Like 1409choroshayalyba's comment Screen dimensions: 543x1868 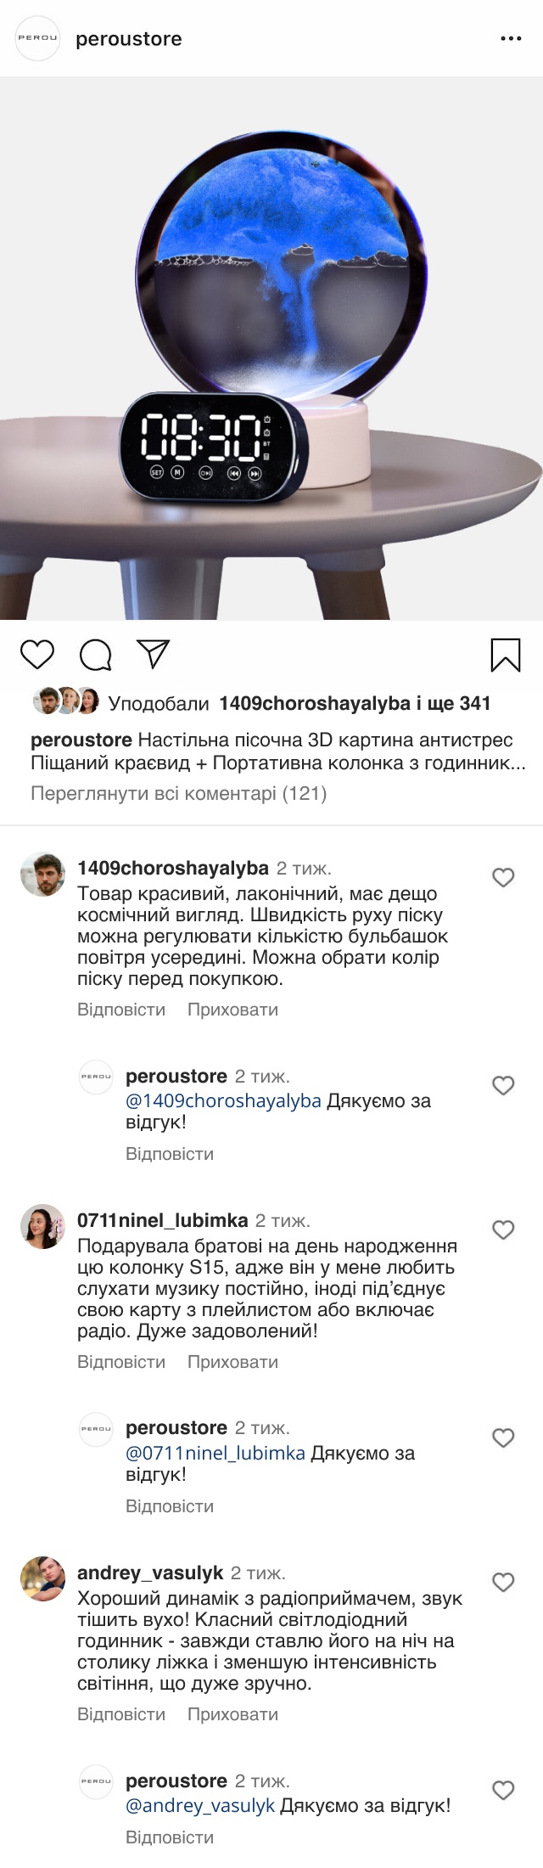503,877
